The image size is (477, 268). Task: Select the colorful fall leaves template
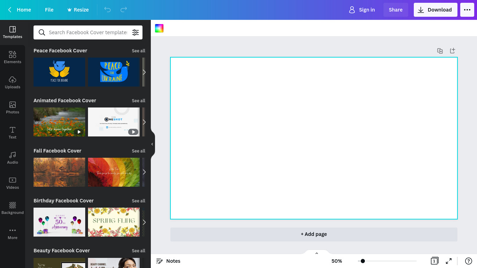pyautogui.click(x=114, y=172)
